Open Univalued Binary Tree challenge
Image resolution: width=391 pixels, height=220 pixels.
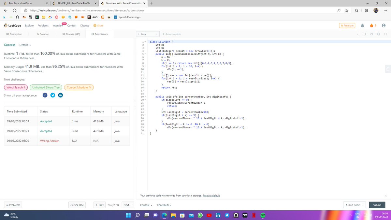click(x=46, y=87)
